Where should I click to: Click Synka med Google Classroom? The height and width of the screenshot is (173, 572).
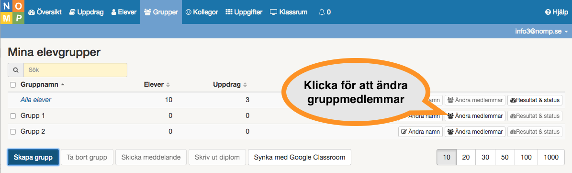point(300,157)
